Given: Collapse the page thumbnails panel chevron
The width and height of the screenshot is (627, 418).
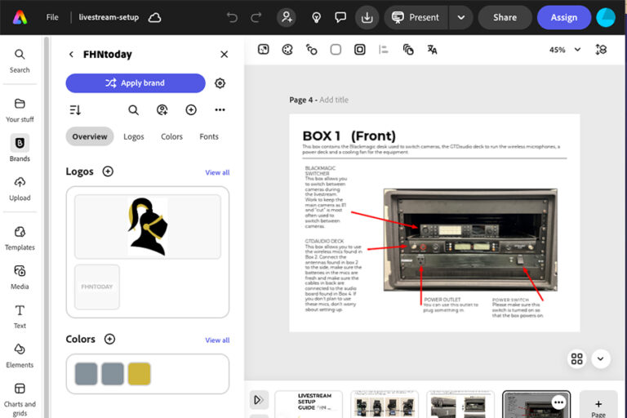Looking at the screenshot, I should [x=602, y=358].
